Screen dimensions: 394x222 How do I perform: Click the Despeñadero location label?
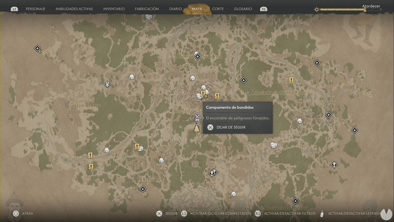86,105
